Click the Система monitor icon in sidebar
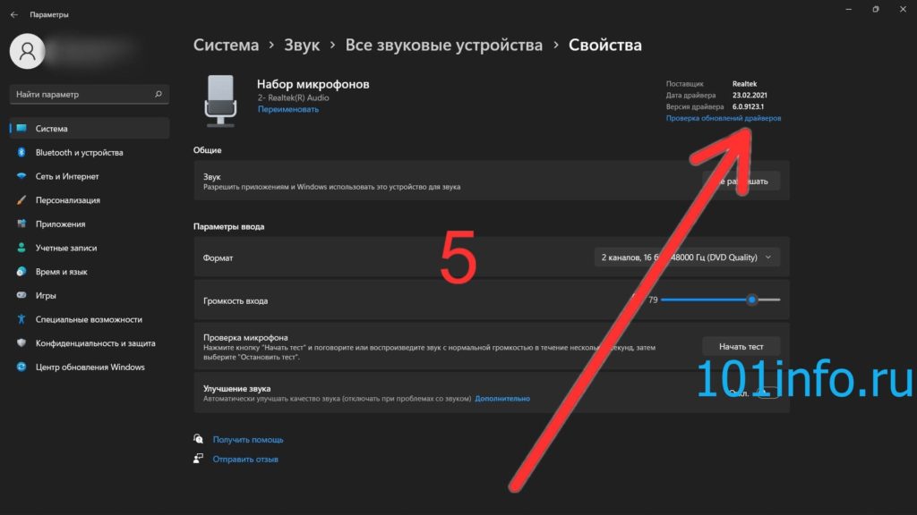The width and height of the screenshot is (917, 515). click(x=21, y=129)
